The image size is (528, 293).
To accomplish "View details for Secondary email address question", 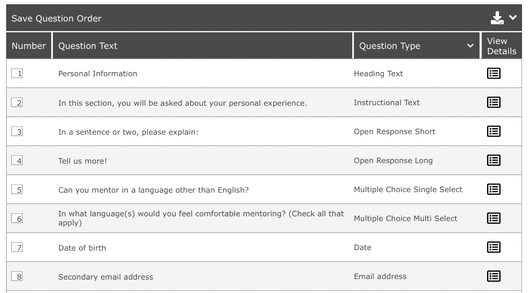I will pyautogui.click(x=494, y=276).
